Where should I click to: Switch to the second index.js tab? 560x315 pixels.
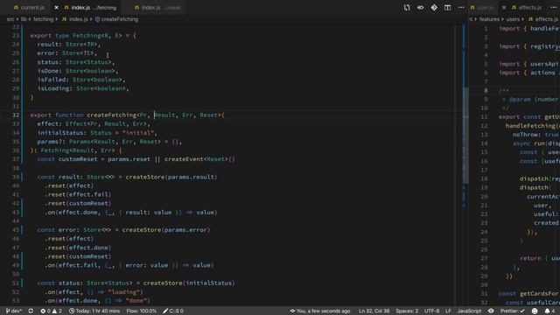(x=157, y=8)
